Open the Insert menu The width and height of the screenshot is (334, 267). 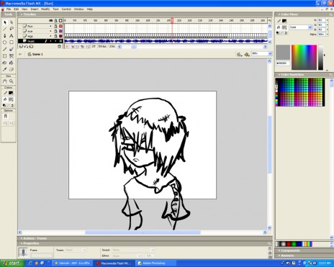point(35,9)
